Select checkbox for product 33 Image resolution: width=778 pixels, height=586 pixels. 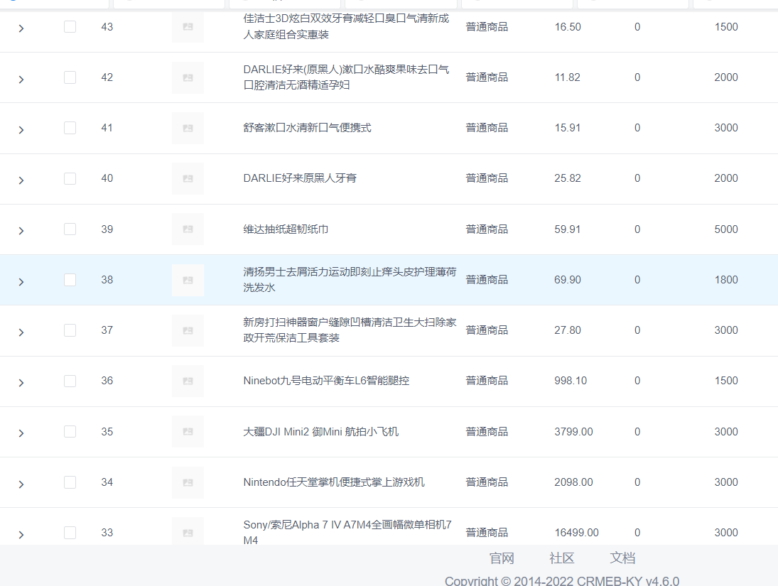click(70, 533)
